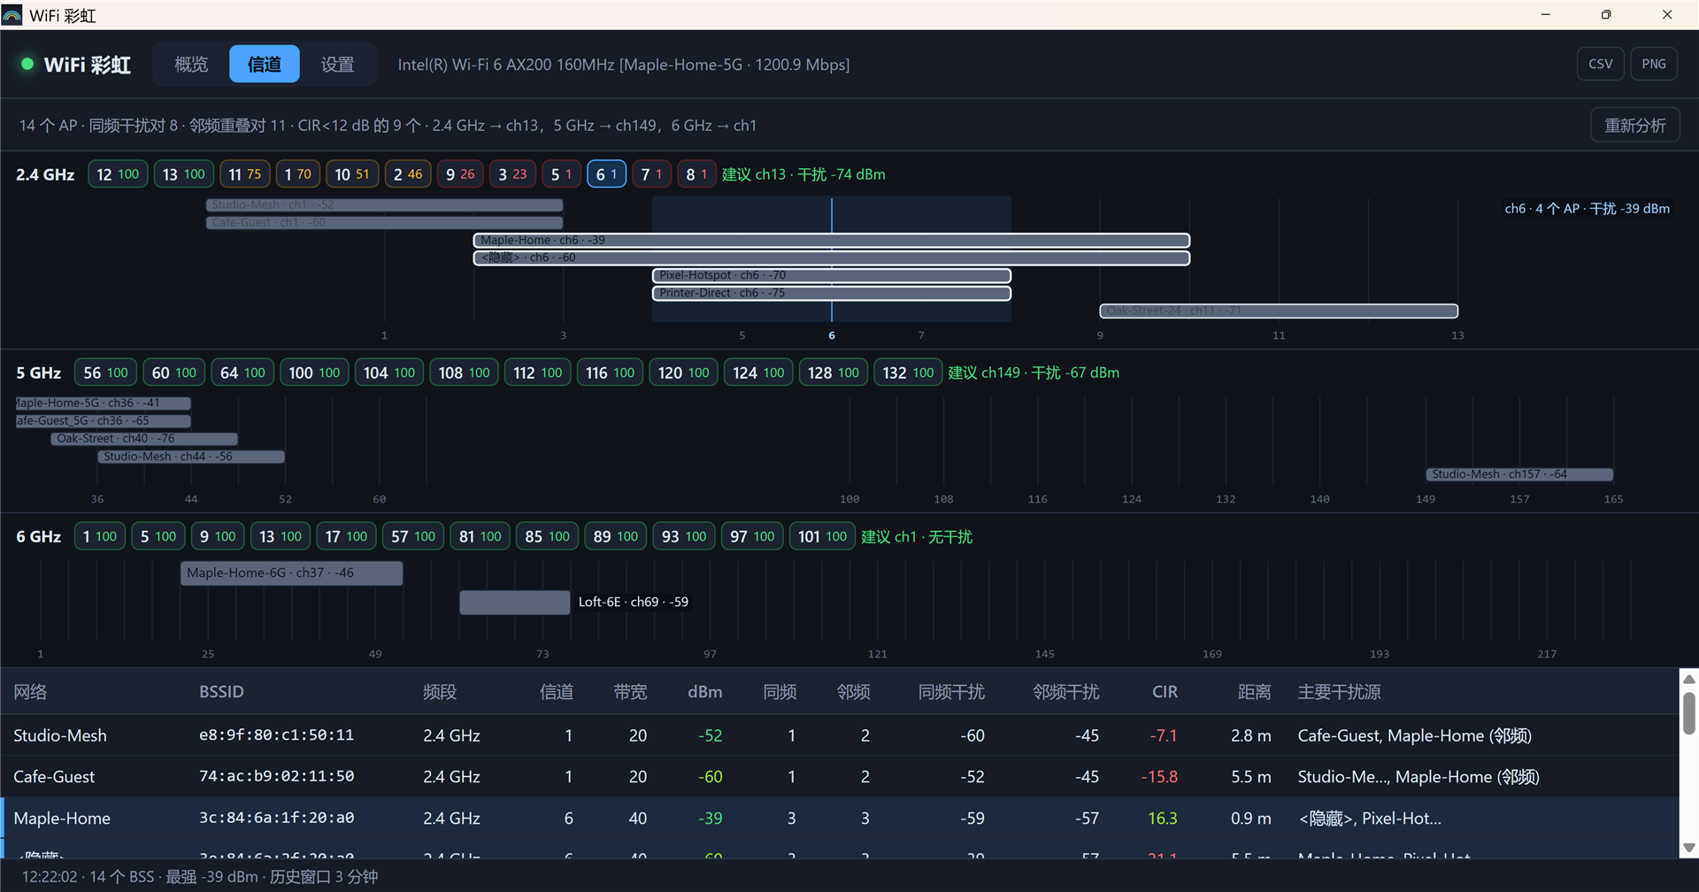Select 2.4 GHz channel 13 chip
This screenshot has height=892, width=1699.
[x=183, y=174]
